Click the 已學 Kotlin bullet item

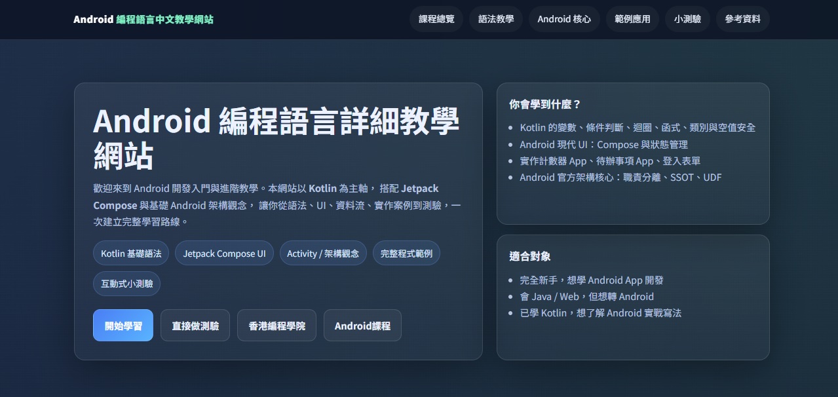pyautogui.click(x=600, y=312)
